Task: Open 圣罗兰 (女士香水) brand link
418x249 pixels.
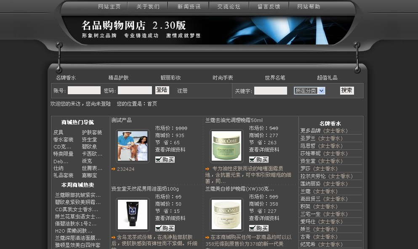Action: tap(322, 138)
